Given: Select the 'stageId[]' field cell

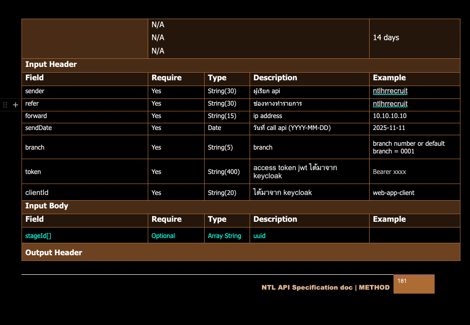Looking at the screenshot, I should [38, 236].
